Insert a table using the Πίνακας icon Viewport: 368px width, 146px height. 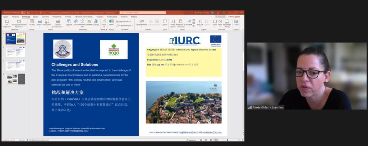coord(32,23)
